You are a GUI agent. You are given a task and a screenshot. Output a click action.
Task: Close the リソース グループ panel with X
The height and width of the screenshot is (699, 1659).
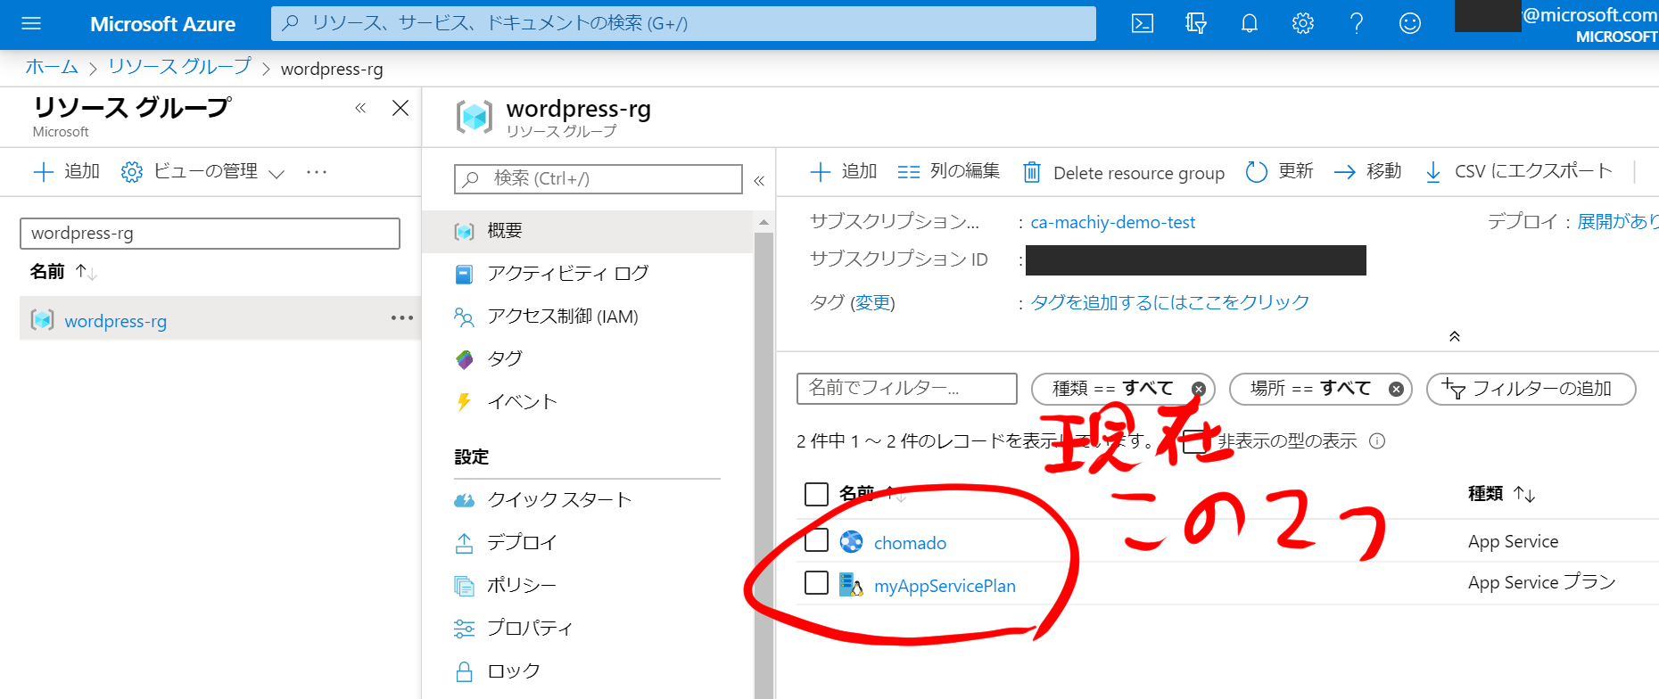point(400,108)
